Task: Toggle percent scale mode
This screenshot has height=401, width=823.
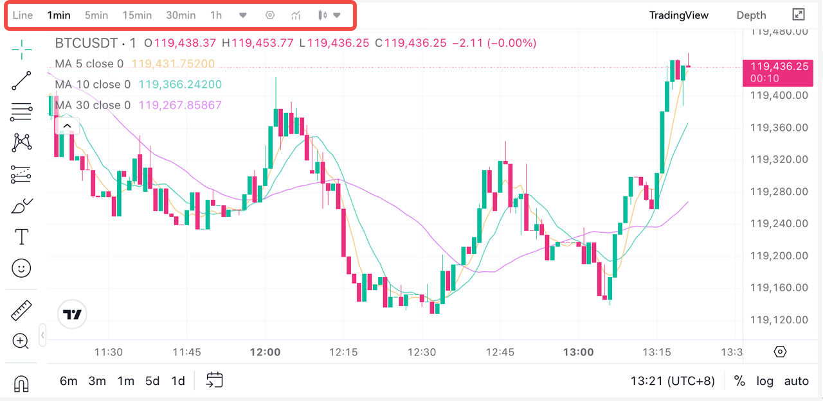Action: point(739,381)
